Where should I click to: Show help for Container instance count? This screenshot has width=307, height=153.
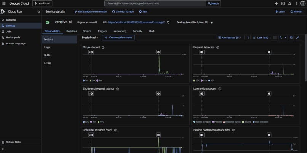pos(115,130)
